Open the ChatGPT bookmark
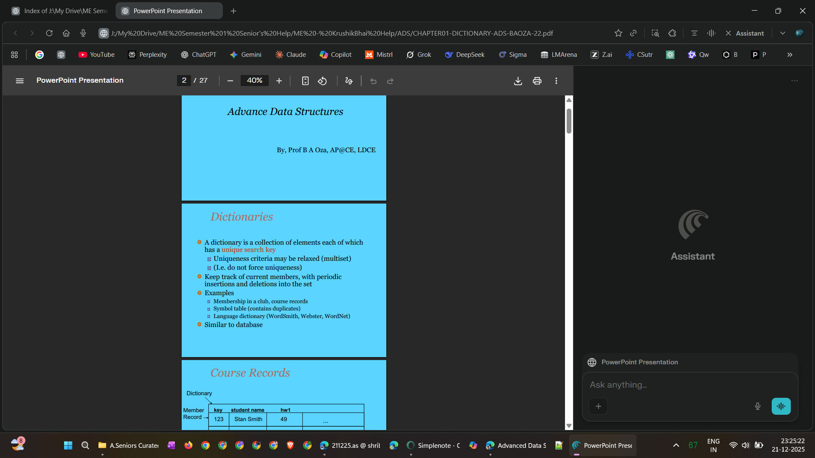 click(x=199, y=55)
